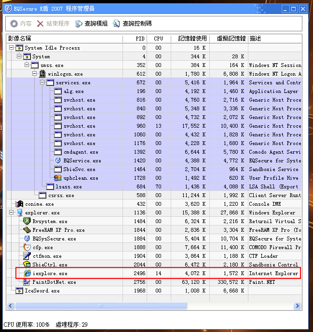Image resolution: width=313 pixels, height=332 pixels.
Task: Collapse the System tree node
Action: [x=19, y=56]
